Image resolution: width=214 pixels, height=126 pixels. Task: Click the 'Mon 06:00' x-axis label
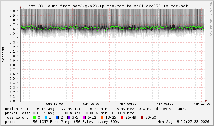(165, 104)
